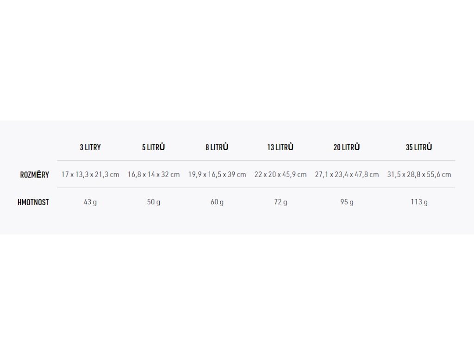The height and width of the screenshot is (355, 474).
Task: Select the 19,9 x 16,5 x 39 cm cell
Action: point(217,174)
